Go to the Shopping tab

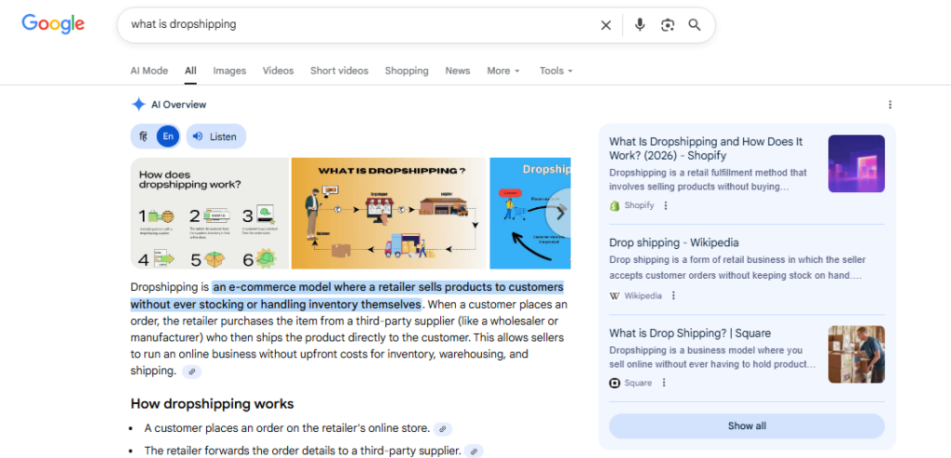[406, 71]
